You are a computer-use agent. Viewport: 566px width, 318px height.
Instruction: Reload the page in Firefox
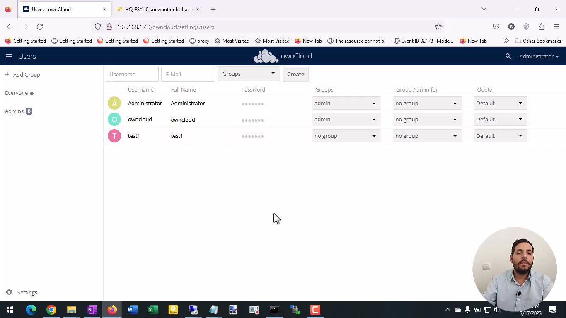pos(40,26)
